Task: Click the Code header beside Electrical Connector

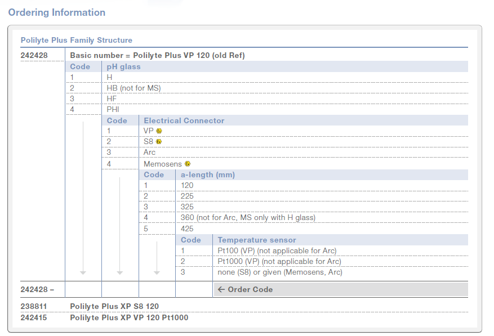Action: (117, 120)
